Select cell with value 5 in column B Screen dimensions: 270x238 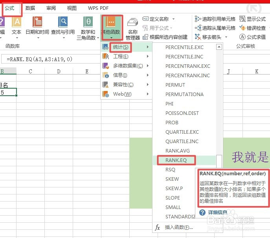tap(8, 93)
